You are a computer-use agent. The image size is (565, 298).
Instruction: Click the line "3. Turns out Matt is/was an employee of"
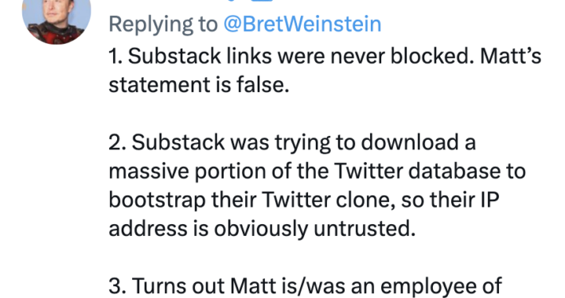(x=306, y=286)
